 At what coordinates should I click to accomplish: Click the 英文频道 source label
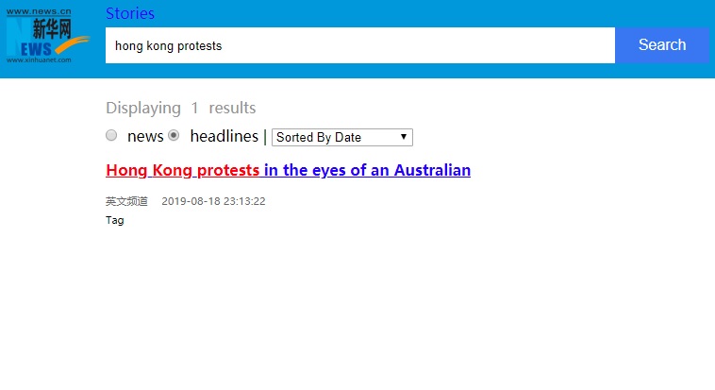coord(126,201)
